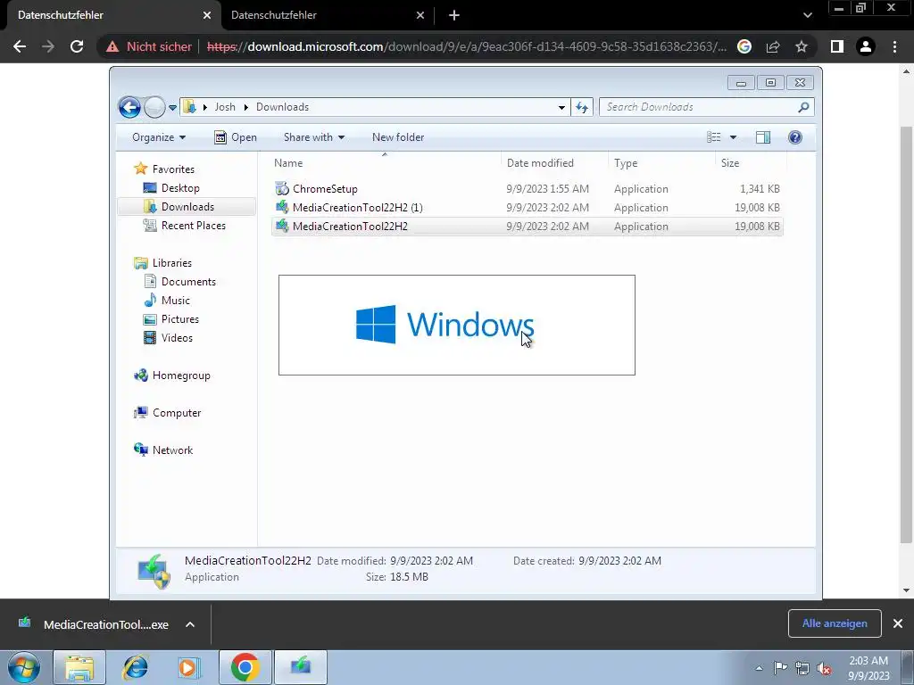Open Chrome tab search dropdown
This screenshot has height=685, width=914.
point(807,15)
